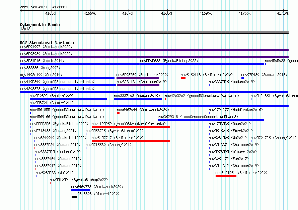
Task: Select nsv6085233 (Wu2021) label
Action: coord(55,173)
